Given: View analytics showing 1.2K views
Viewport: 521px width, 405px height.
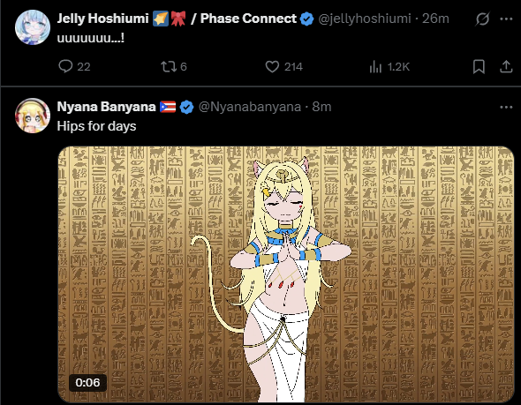Looking at the screenshot, I should 389,67.
